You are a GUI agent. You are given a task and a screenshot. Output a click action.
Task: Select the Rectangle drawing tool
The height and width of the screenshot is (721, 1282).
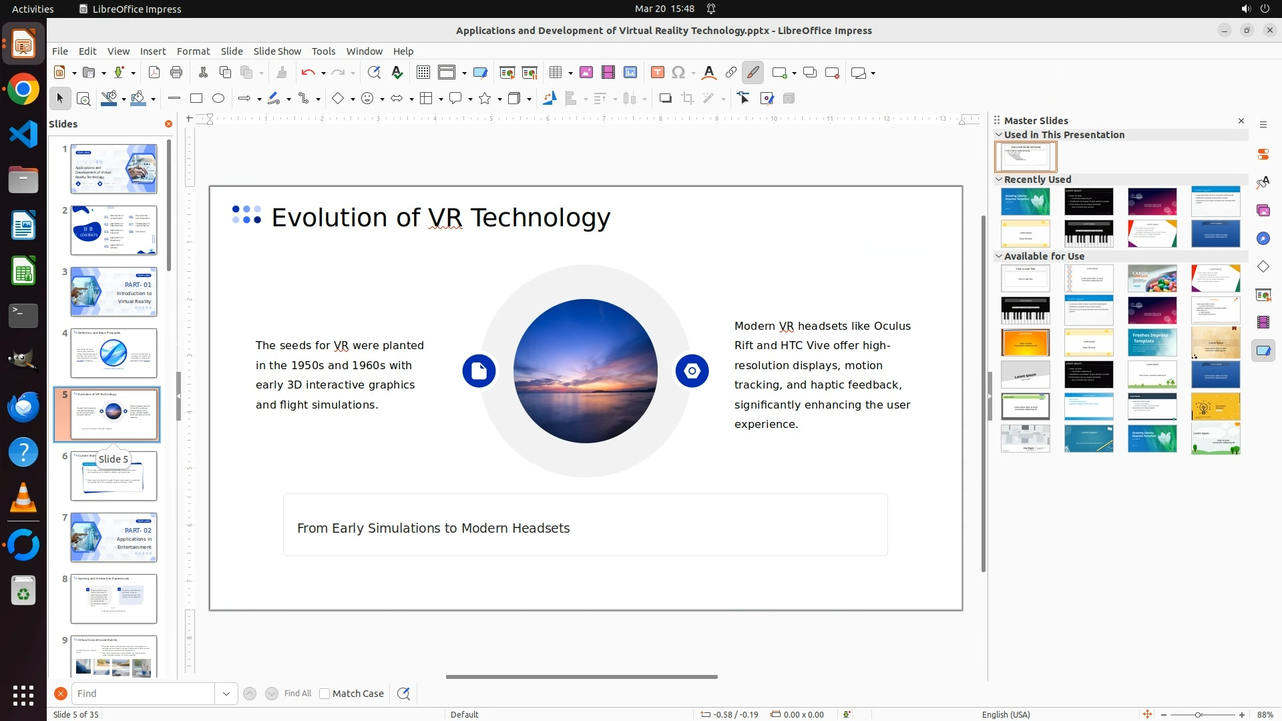click(196, 99)
